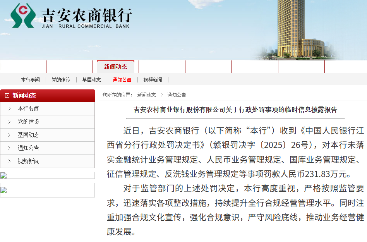Open 党的建设 in the top sub-navigation bar

pyautogui.click(x=61, y=80)
